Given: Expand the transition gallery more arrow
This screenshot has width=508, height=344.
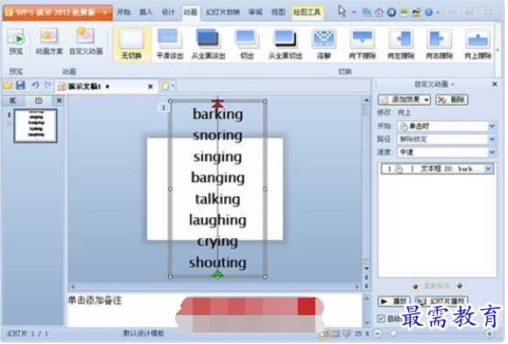Looking at the screenshot, I should (x=497, y=50).
